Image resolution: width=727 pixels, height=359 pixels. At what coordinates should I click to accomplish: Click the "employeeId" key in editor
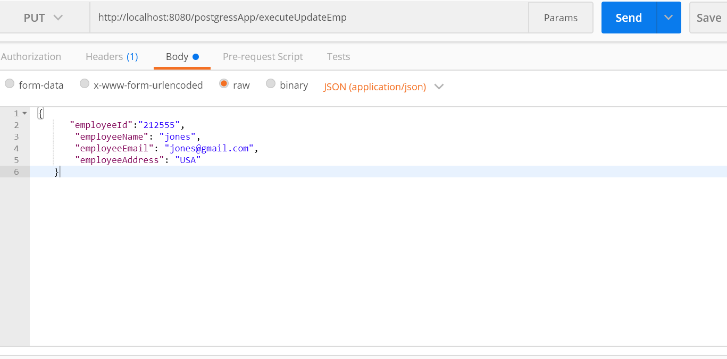101,125
